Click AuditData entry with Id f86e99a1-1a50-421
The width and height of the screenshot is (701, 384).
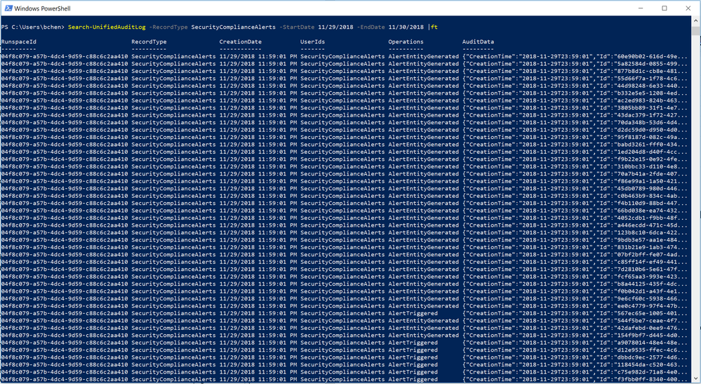tap(575, 181)
